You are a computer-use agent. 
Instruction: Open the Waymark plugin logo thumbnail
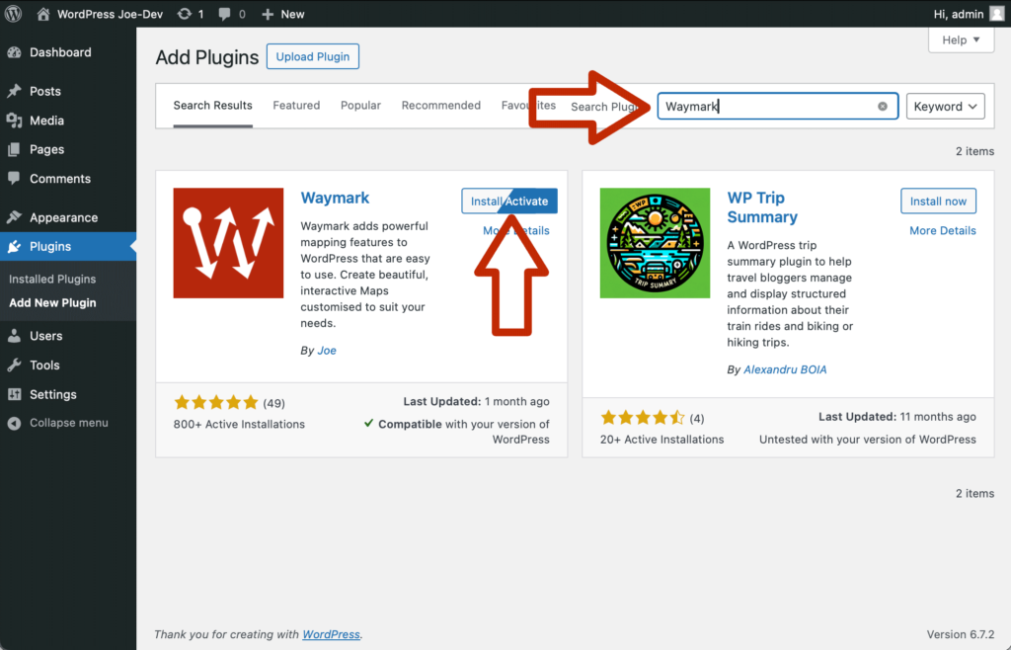click(229, 243)
